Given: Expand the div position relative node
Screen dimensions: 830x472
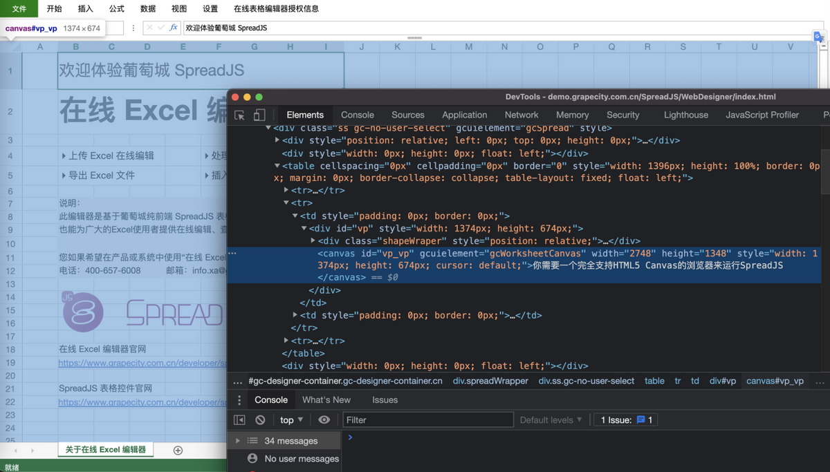Looking at the screenshot, I should pos(277,140).
